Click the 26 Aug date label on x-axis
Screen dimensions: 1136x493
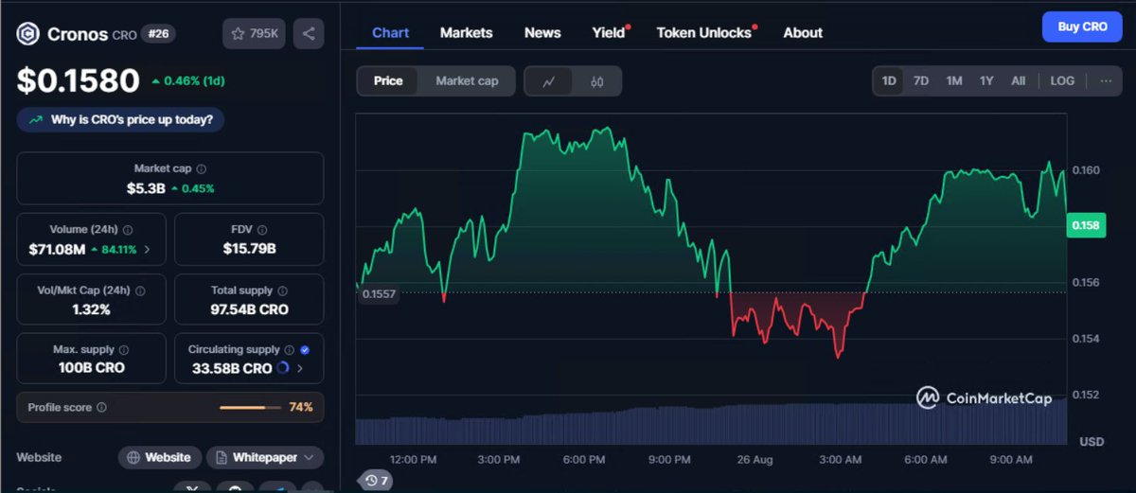coord(754,460)
